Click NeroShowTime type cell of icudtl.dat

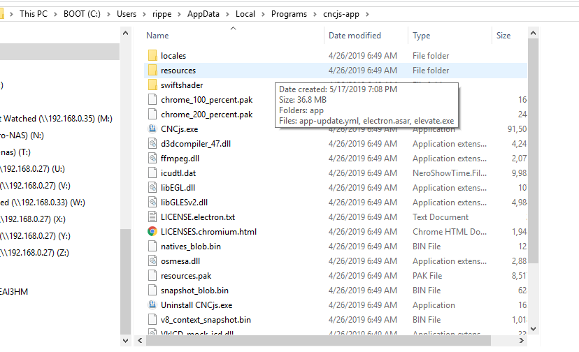coord(450,173)
